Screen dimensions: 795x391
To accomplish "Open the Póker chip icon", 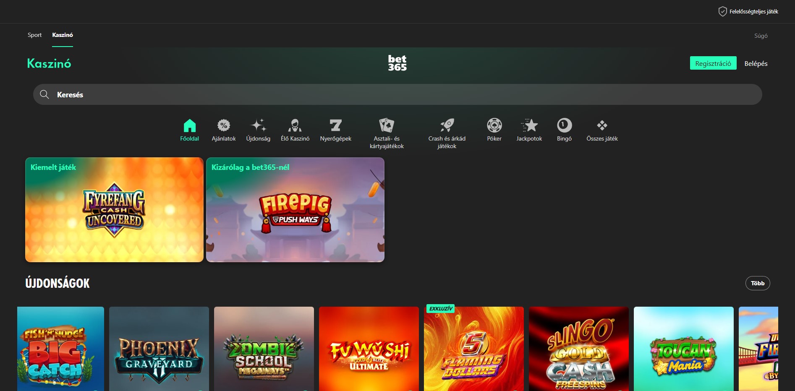I will point(494,125).
